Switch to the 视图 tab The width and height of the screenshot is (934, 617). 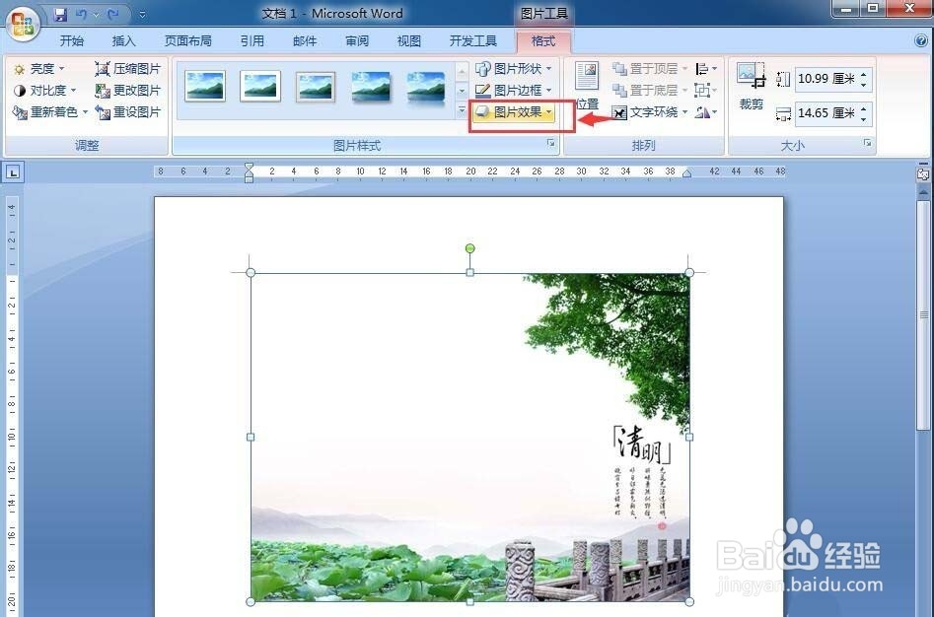(x=409, y=41)
